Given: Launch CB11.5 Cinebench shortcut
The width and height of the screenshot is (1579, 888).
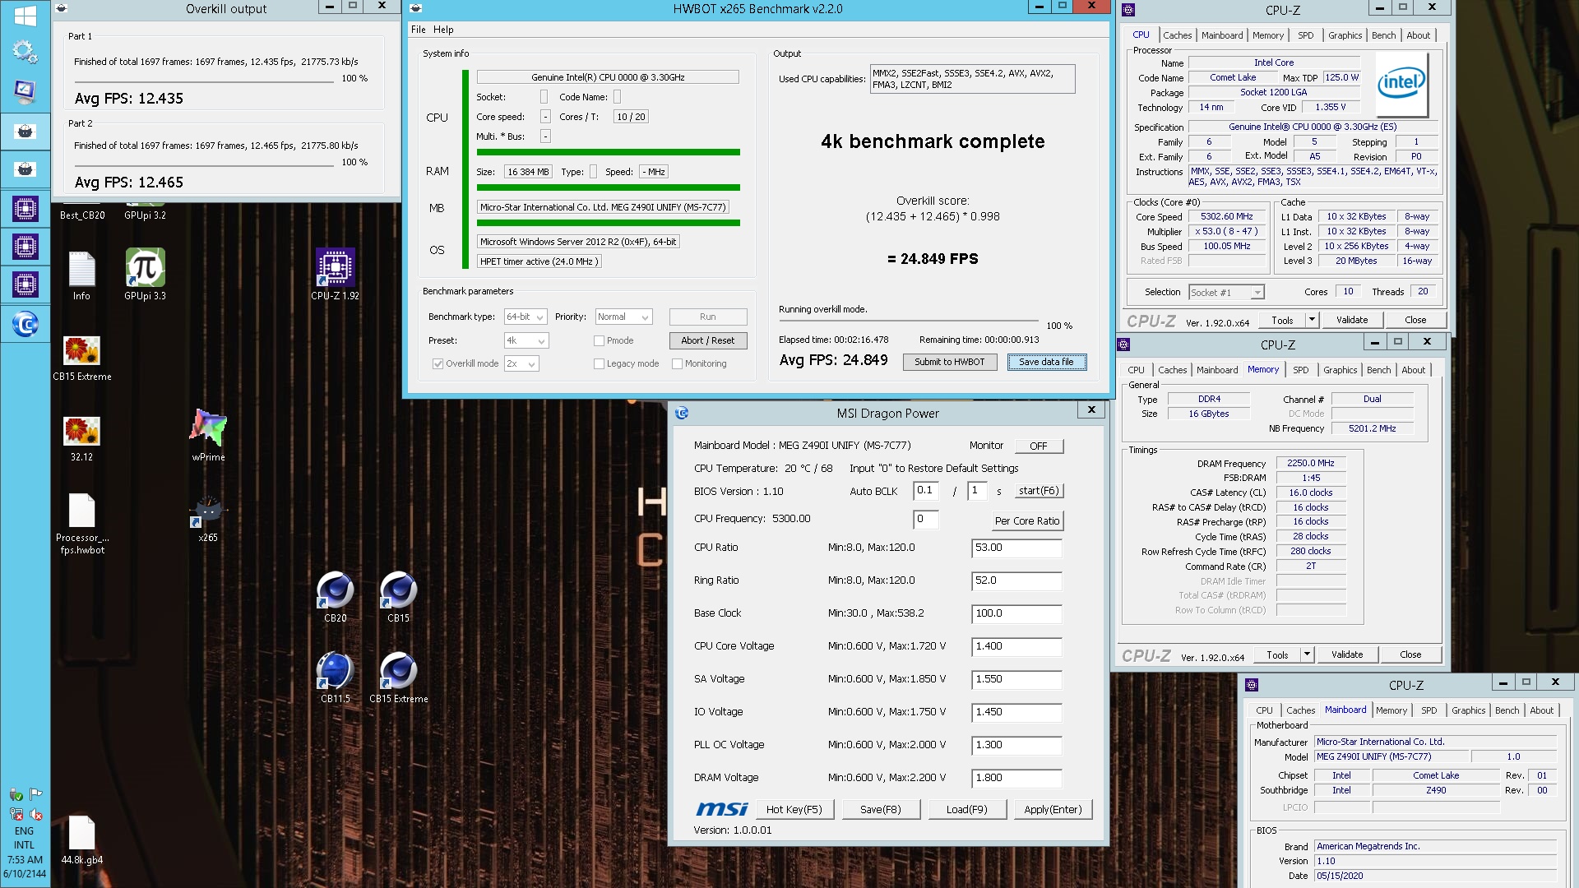Looking at the screenshot, I should (335, 678).
